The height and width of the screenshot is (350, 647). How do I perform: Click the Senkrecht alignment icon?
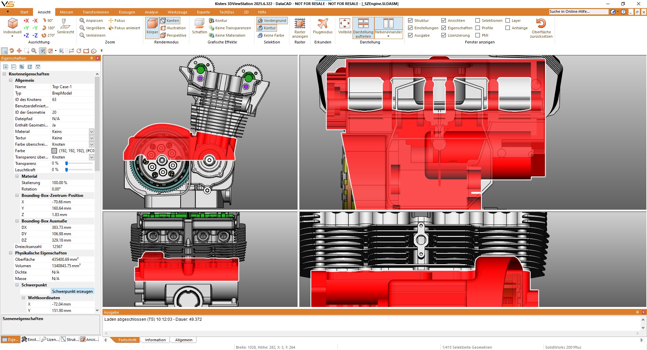click(65, 24)
